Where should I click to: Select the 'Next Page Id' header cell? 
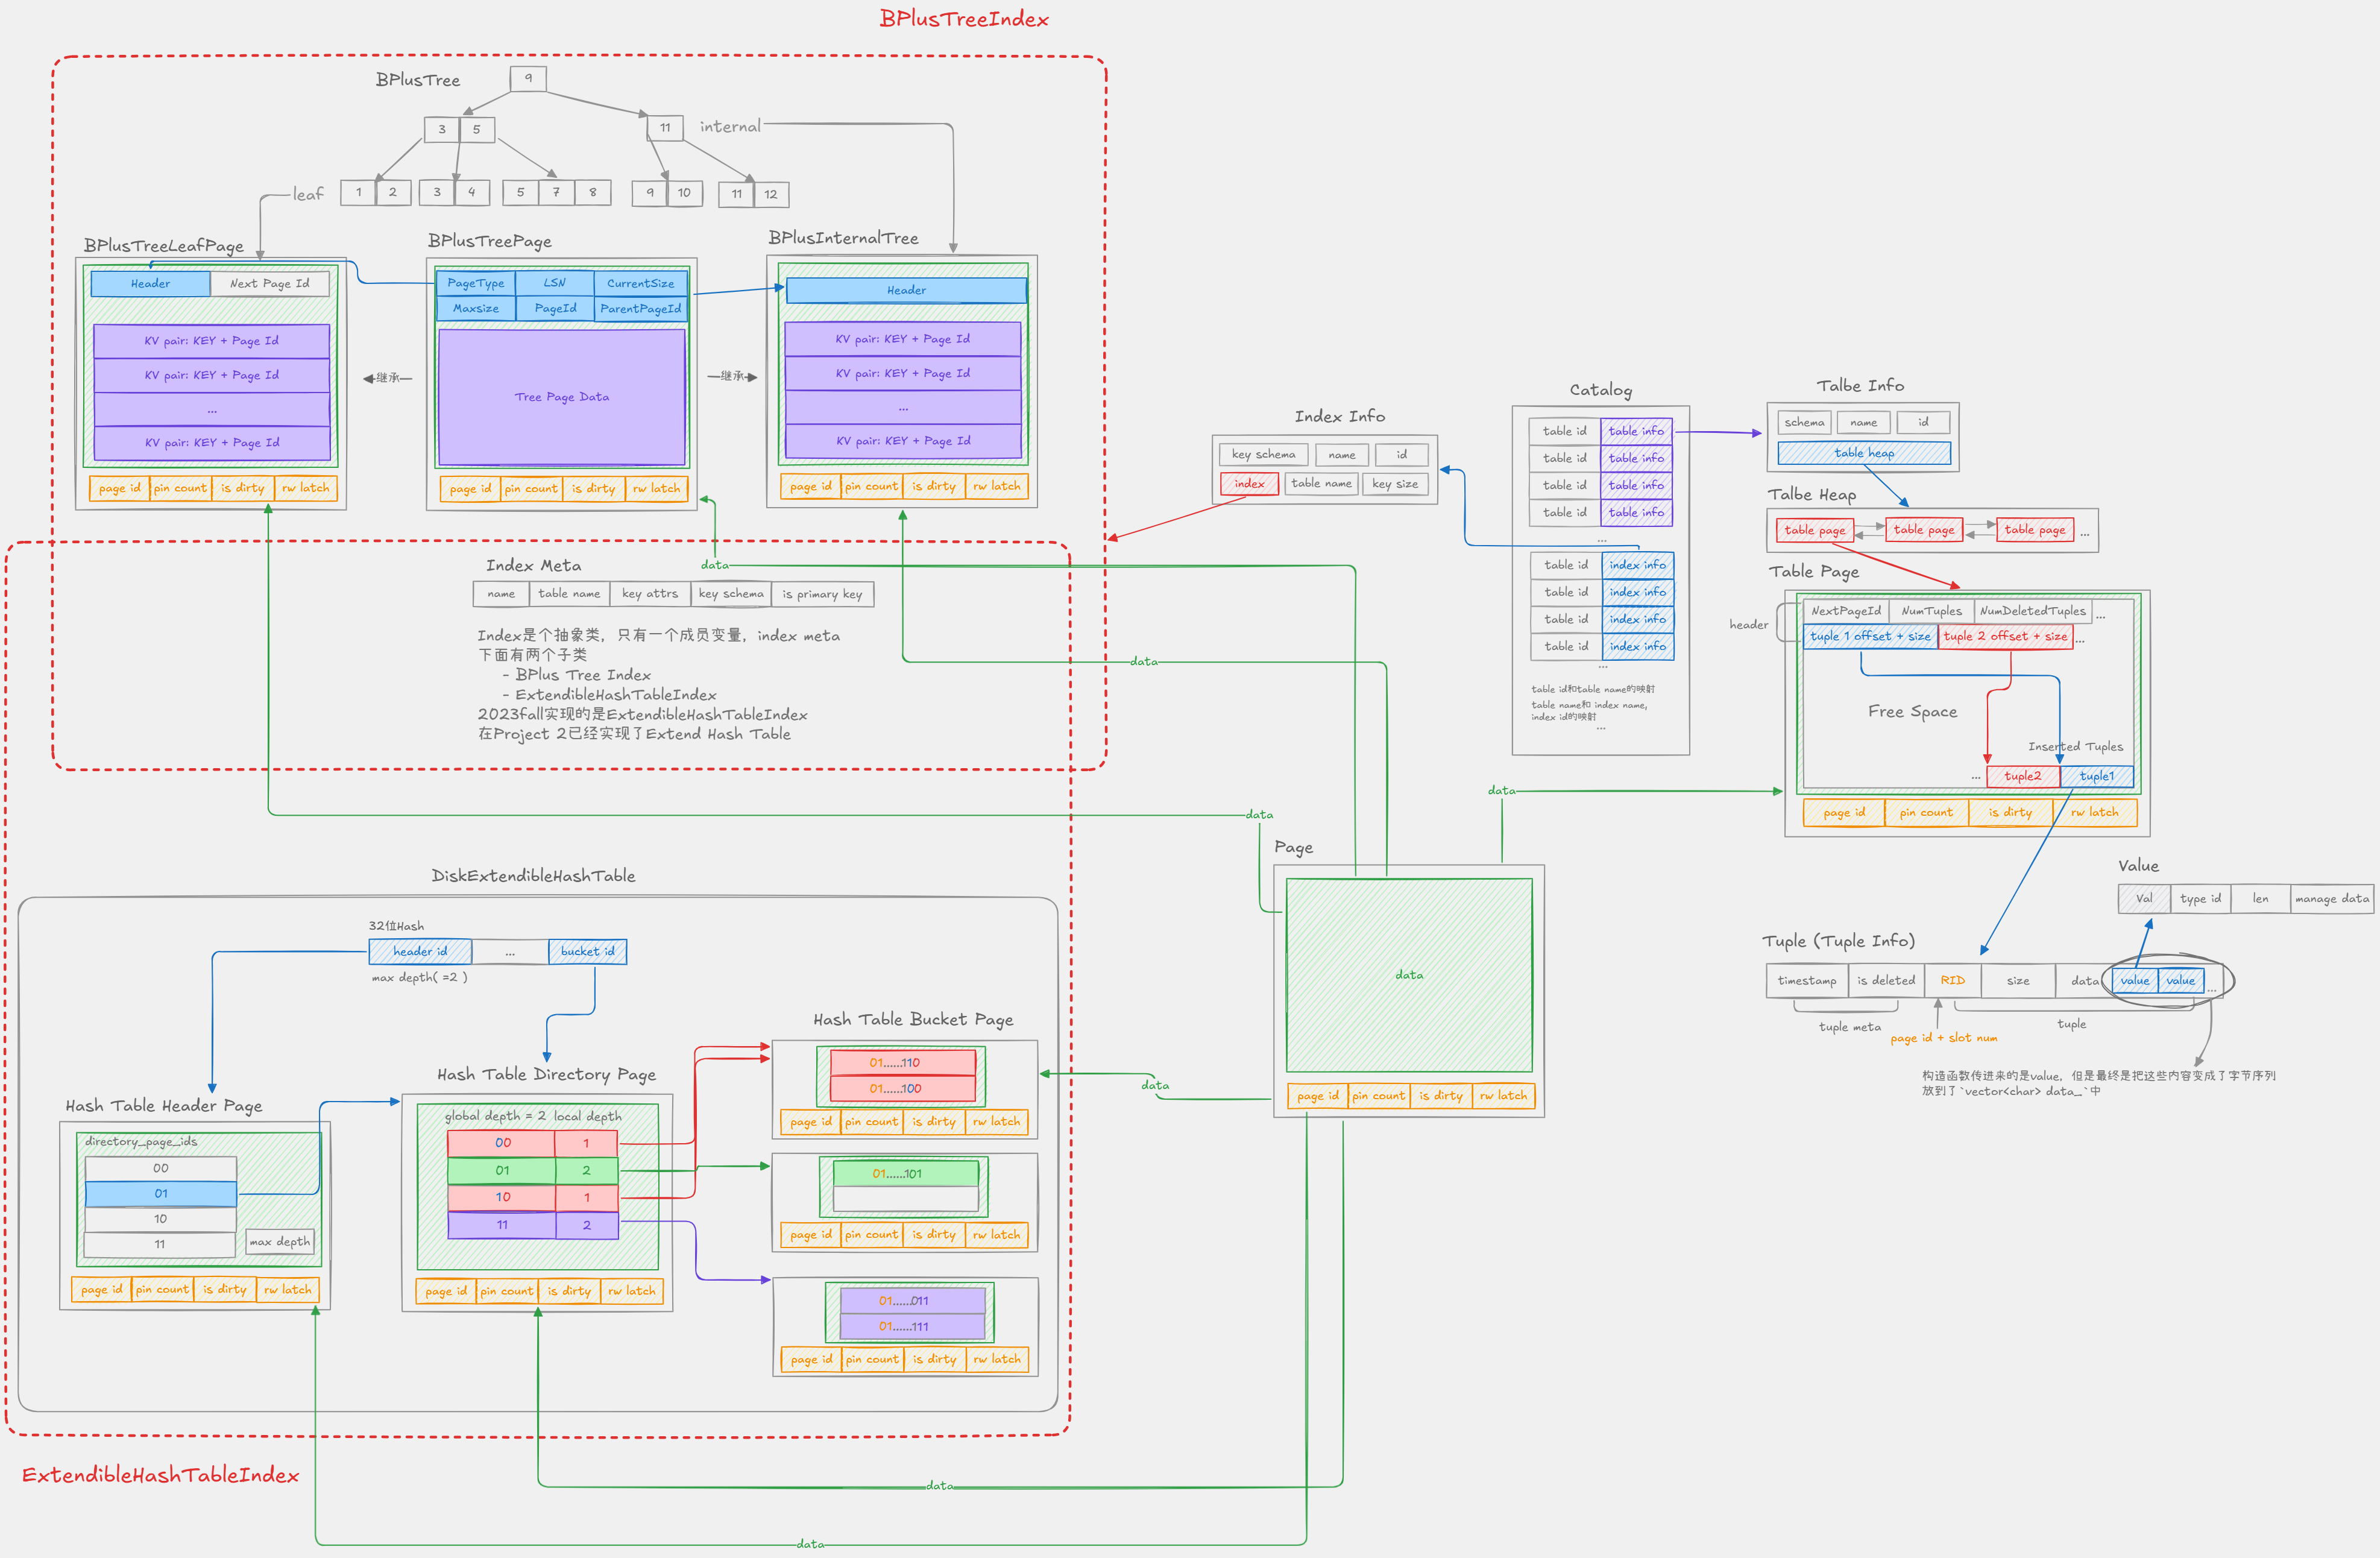tap(269, 284)
